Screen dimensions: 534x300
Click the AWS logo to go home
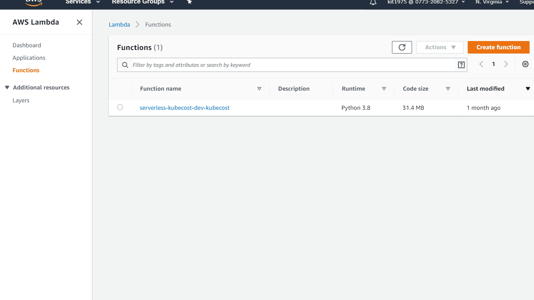coord(33,2)
